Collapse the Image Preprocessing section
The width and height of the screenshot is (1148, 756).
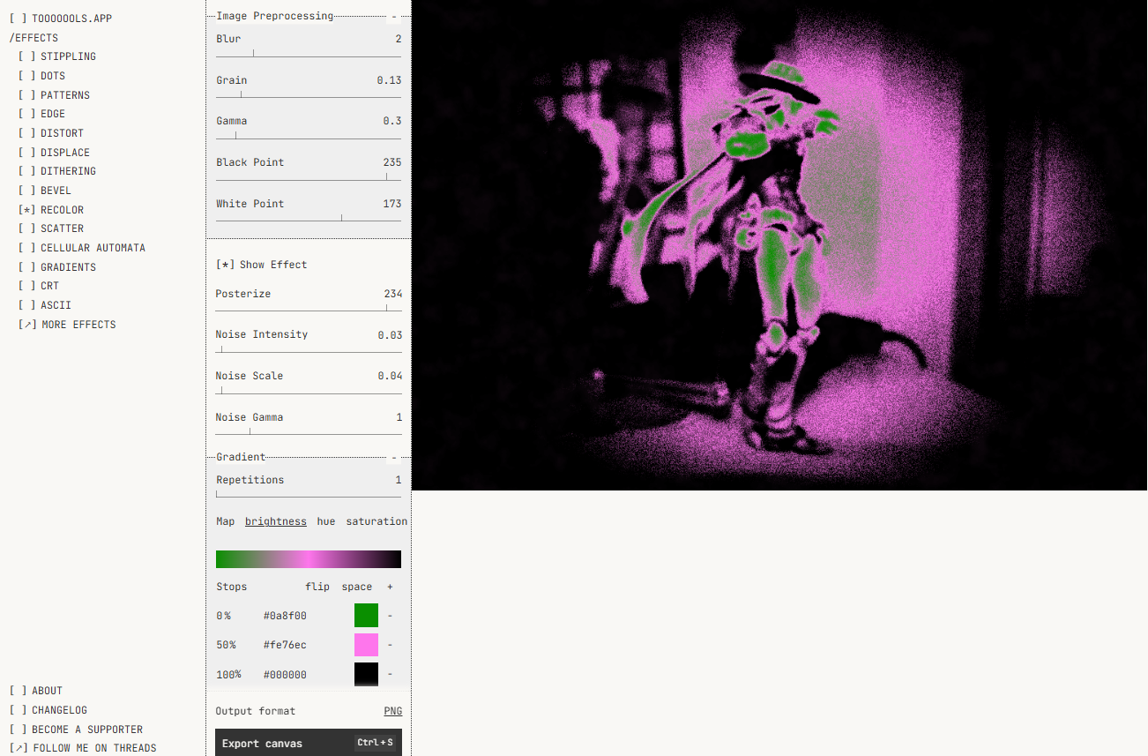[x=394, y=16]
